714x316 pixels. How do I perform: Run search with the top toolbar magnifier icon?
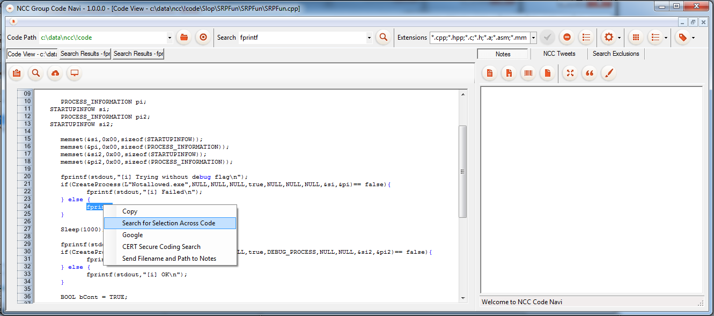(383, 38)
